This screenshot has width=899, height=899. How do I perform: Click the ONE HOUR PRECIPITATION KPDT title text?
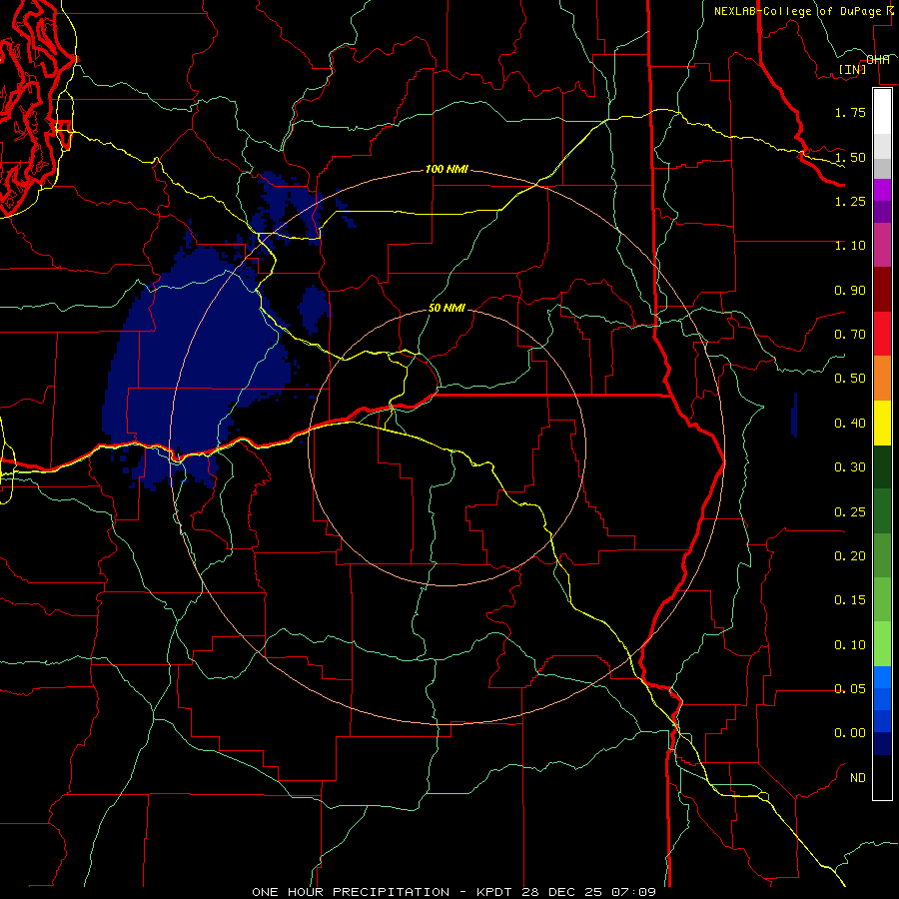453,892
